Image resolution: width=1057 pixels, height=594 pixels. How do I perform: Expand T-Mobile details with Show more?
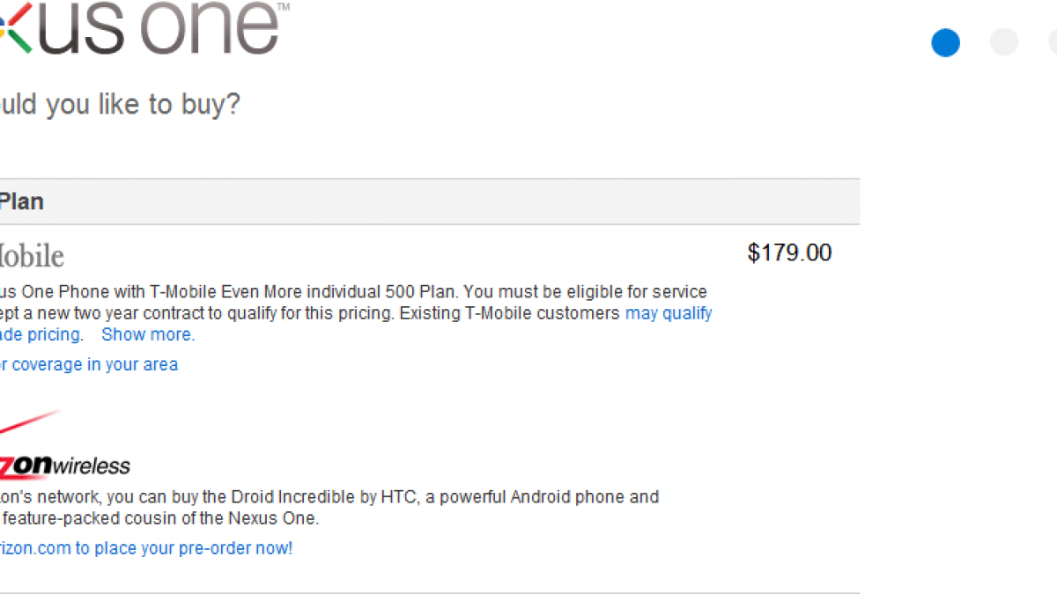[x=148, y=334]
